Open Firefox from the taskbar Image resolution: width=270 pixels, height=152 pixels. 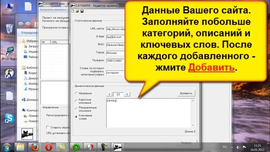35,147
